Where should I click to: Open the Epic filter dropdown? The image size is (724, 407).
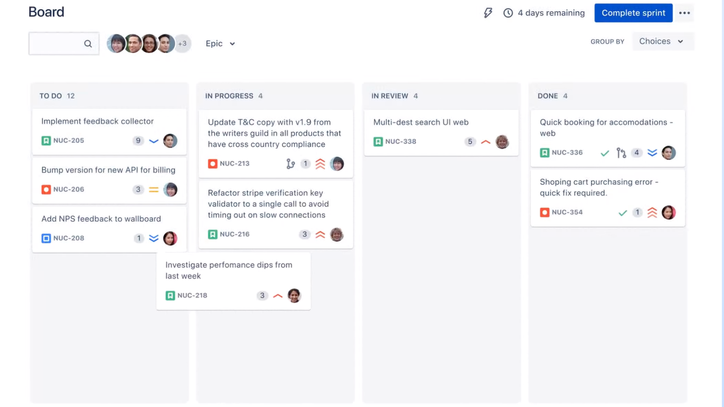pyautogui.click(x=220, y=43)
